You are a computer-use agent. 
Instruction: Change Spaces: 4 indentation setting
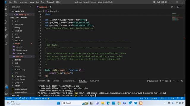[x=154, y=98]
